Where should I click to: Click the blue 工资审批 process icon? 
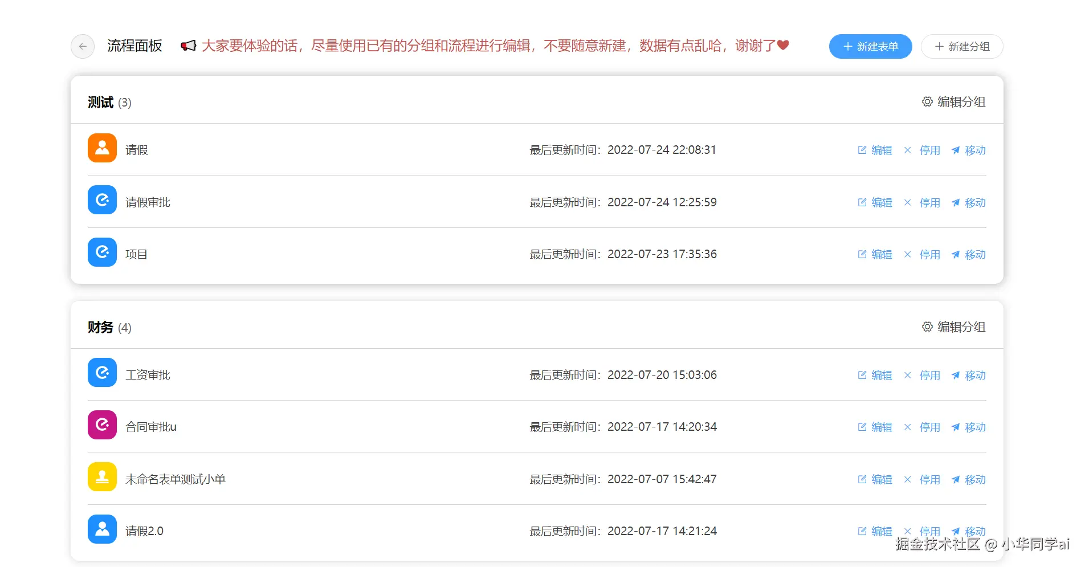point(102,373)
